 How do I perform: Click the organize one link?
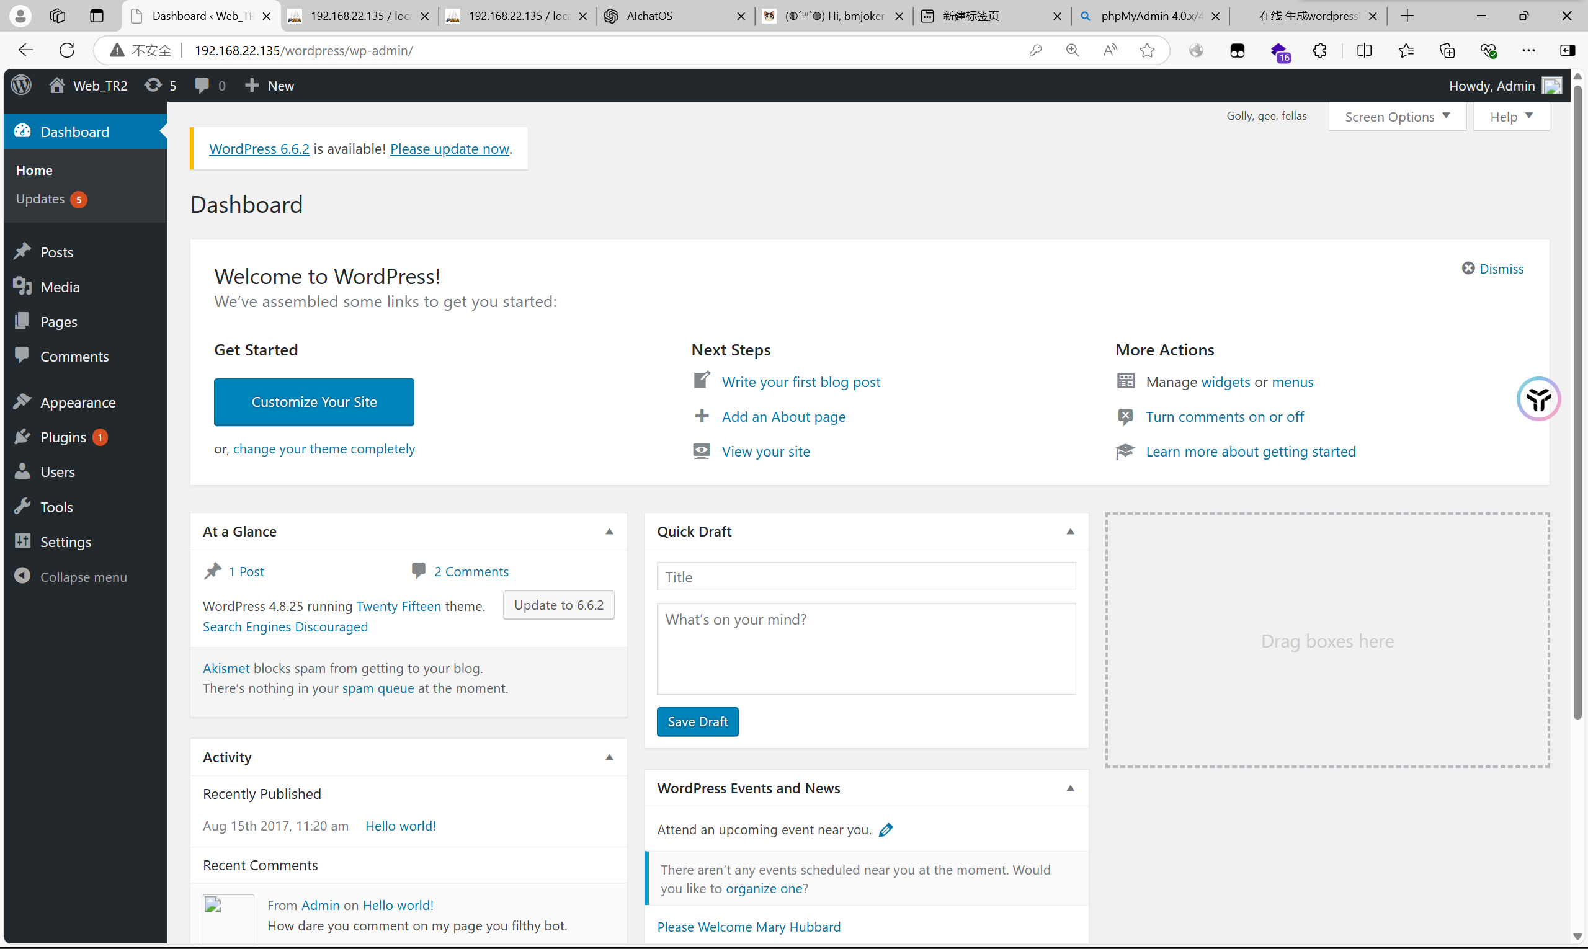pyautogui.click(x=764, y=888)
